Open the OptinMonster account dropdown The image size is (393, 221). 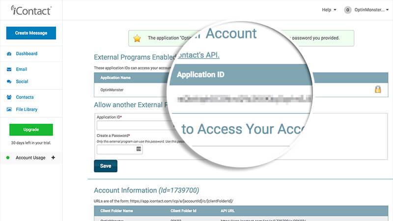371,10
